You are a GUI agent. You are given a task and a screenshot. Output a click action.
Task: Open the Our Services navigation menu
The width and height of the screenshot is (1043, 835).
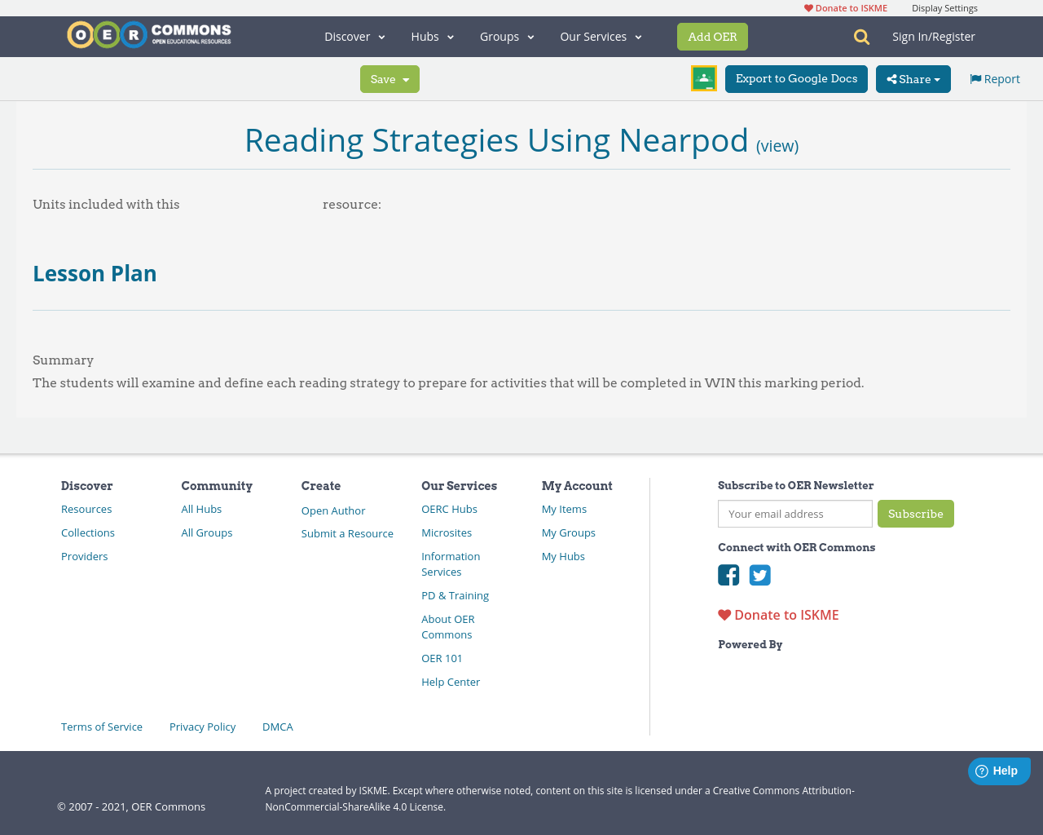click(x=601, y=37)
